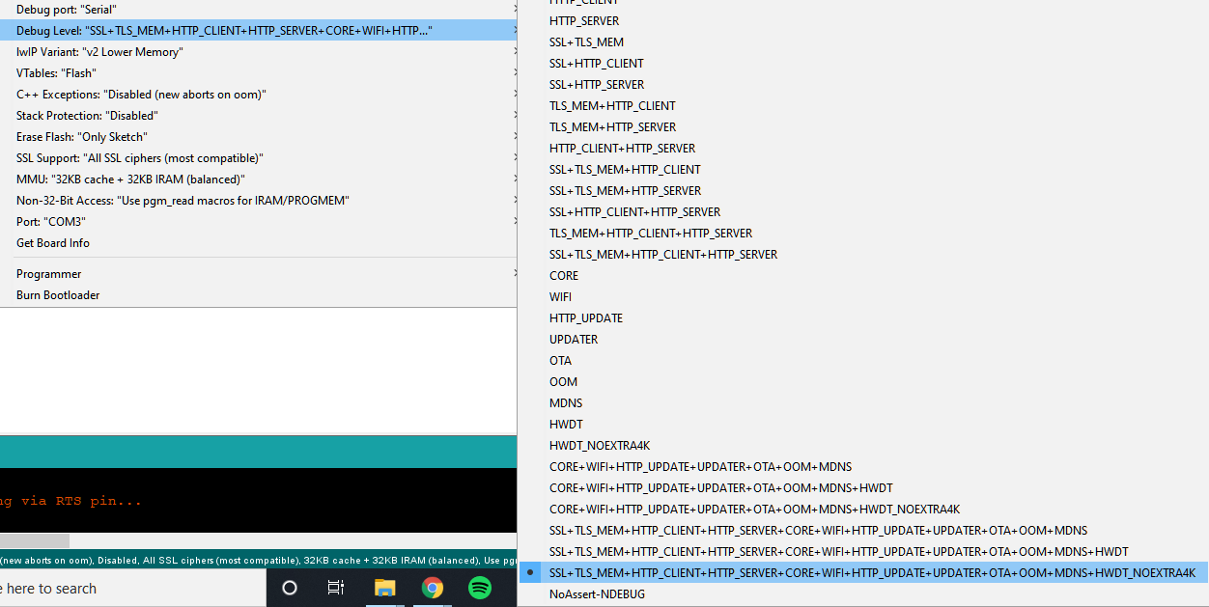Viewport: 1209px width, 607px height.
Task: Select CORE+WIFI+...+MDNS+HWDT option
Action: click(863, 488)
